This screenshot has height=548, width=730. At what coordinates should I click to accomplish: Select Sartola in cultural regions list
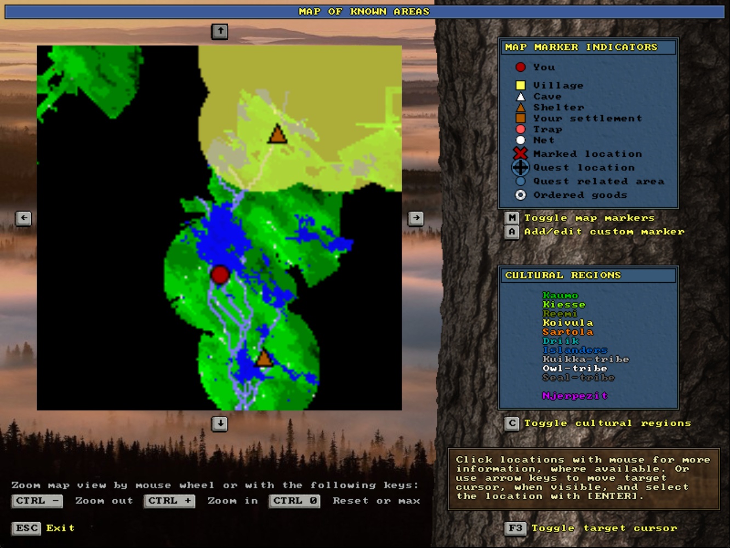pyautogui.click(x=568, y=332)
